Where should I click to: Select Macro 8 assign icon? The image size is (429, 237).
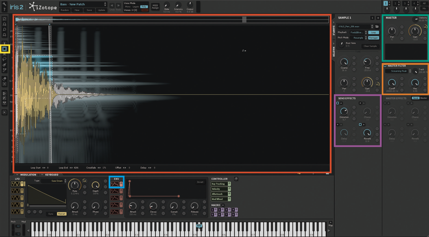(x=236, y=214)
